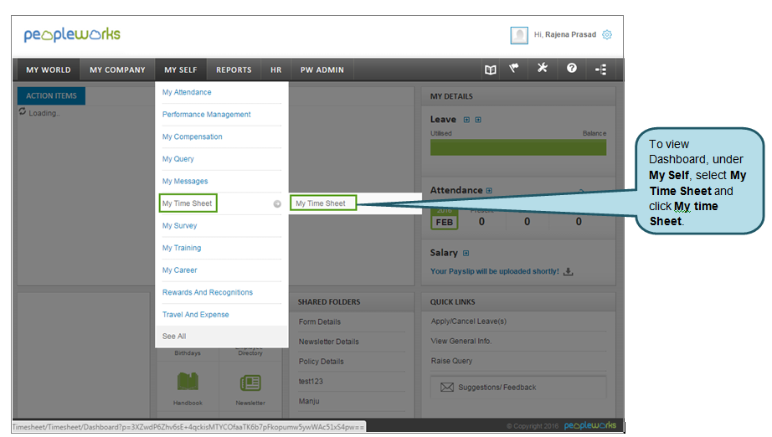Click the peopleworks logo at top left
Screen dimensions: 772x437
tap(72, 34)
